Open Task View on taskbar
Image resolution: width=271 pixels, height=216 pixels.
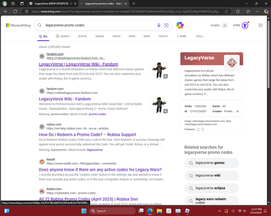[x=141, y=211]
